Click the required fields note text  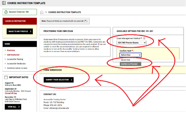click(x=64, y=21)
